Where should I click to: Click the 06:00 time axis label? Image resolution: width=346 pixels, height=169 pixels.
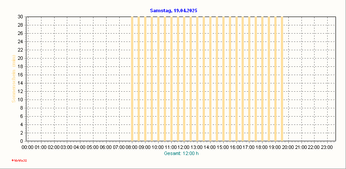(106, 147)
